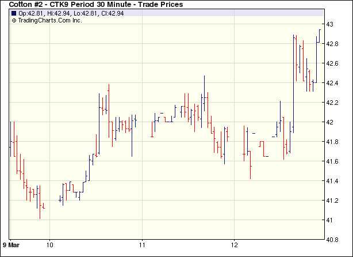353x257 pixels.
Task: Click the 42.6 price axis label
Action: tap(332, 63)
